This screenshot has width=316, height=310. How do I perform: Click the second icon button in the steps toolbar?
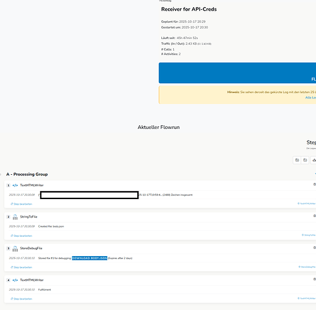click(305, 160)
